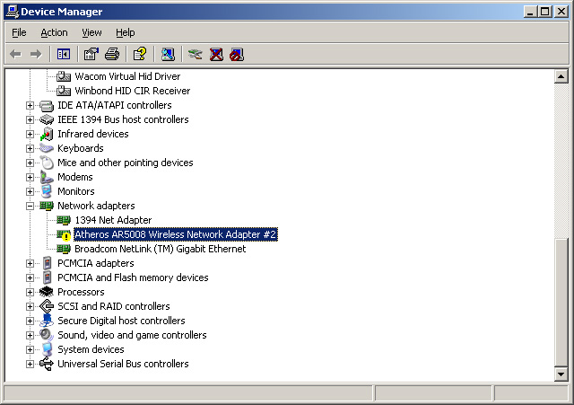Screen dimensions: 574x405
Task: Click the scrollbar up arrow
Action: 561,76
